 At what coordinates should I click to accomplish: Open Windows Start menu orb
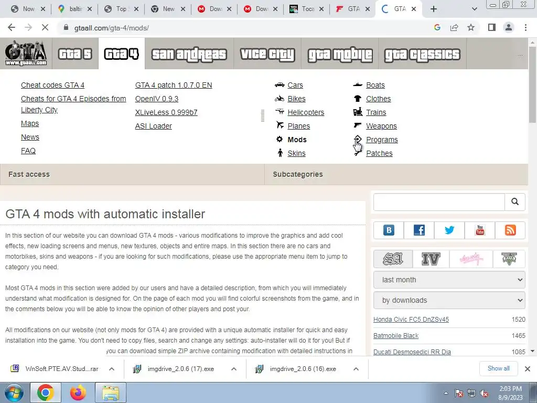(14, 393)
